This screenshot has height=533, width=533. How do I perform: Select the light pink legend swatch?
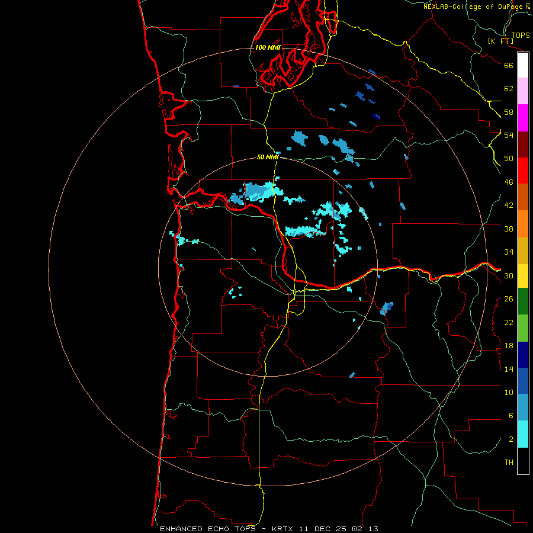(x=523, y=91)
